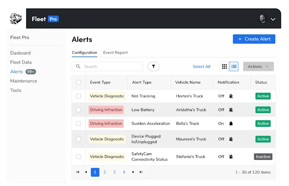The height and width of the screenshot is (186, 289).
Task: Open Maintenance in the sidebar
Action: pos(24,81)
